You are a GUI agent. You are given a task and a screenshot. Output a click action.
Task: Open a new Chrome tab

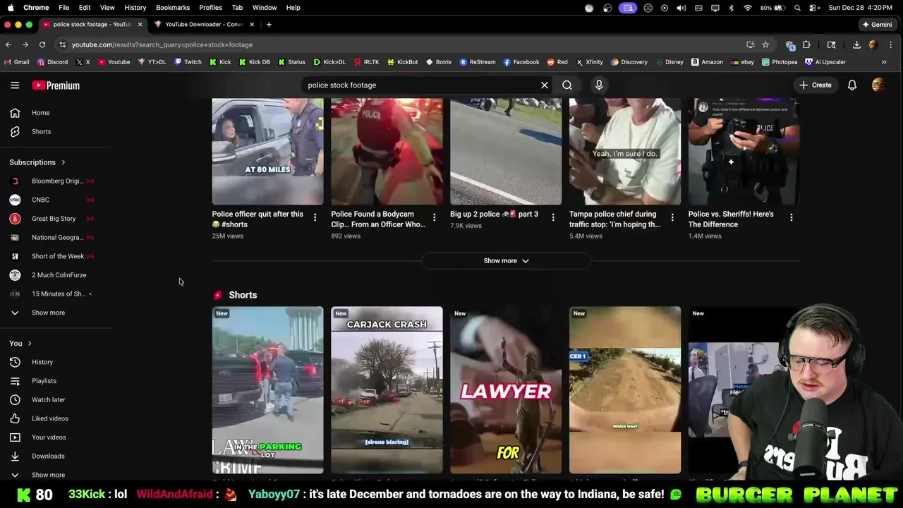click(x=269, y=25)
